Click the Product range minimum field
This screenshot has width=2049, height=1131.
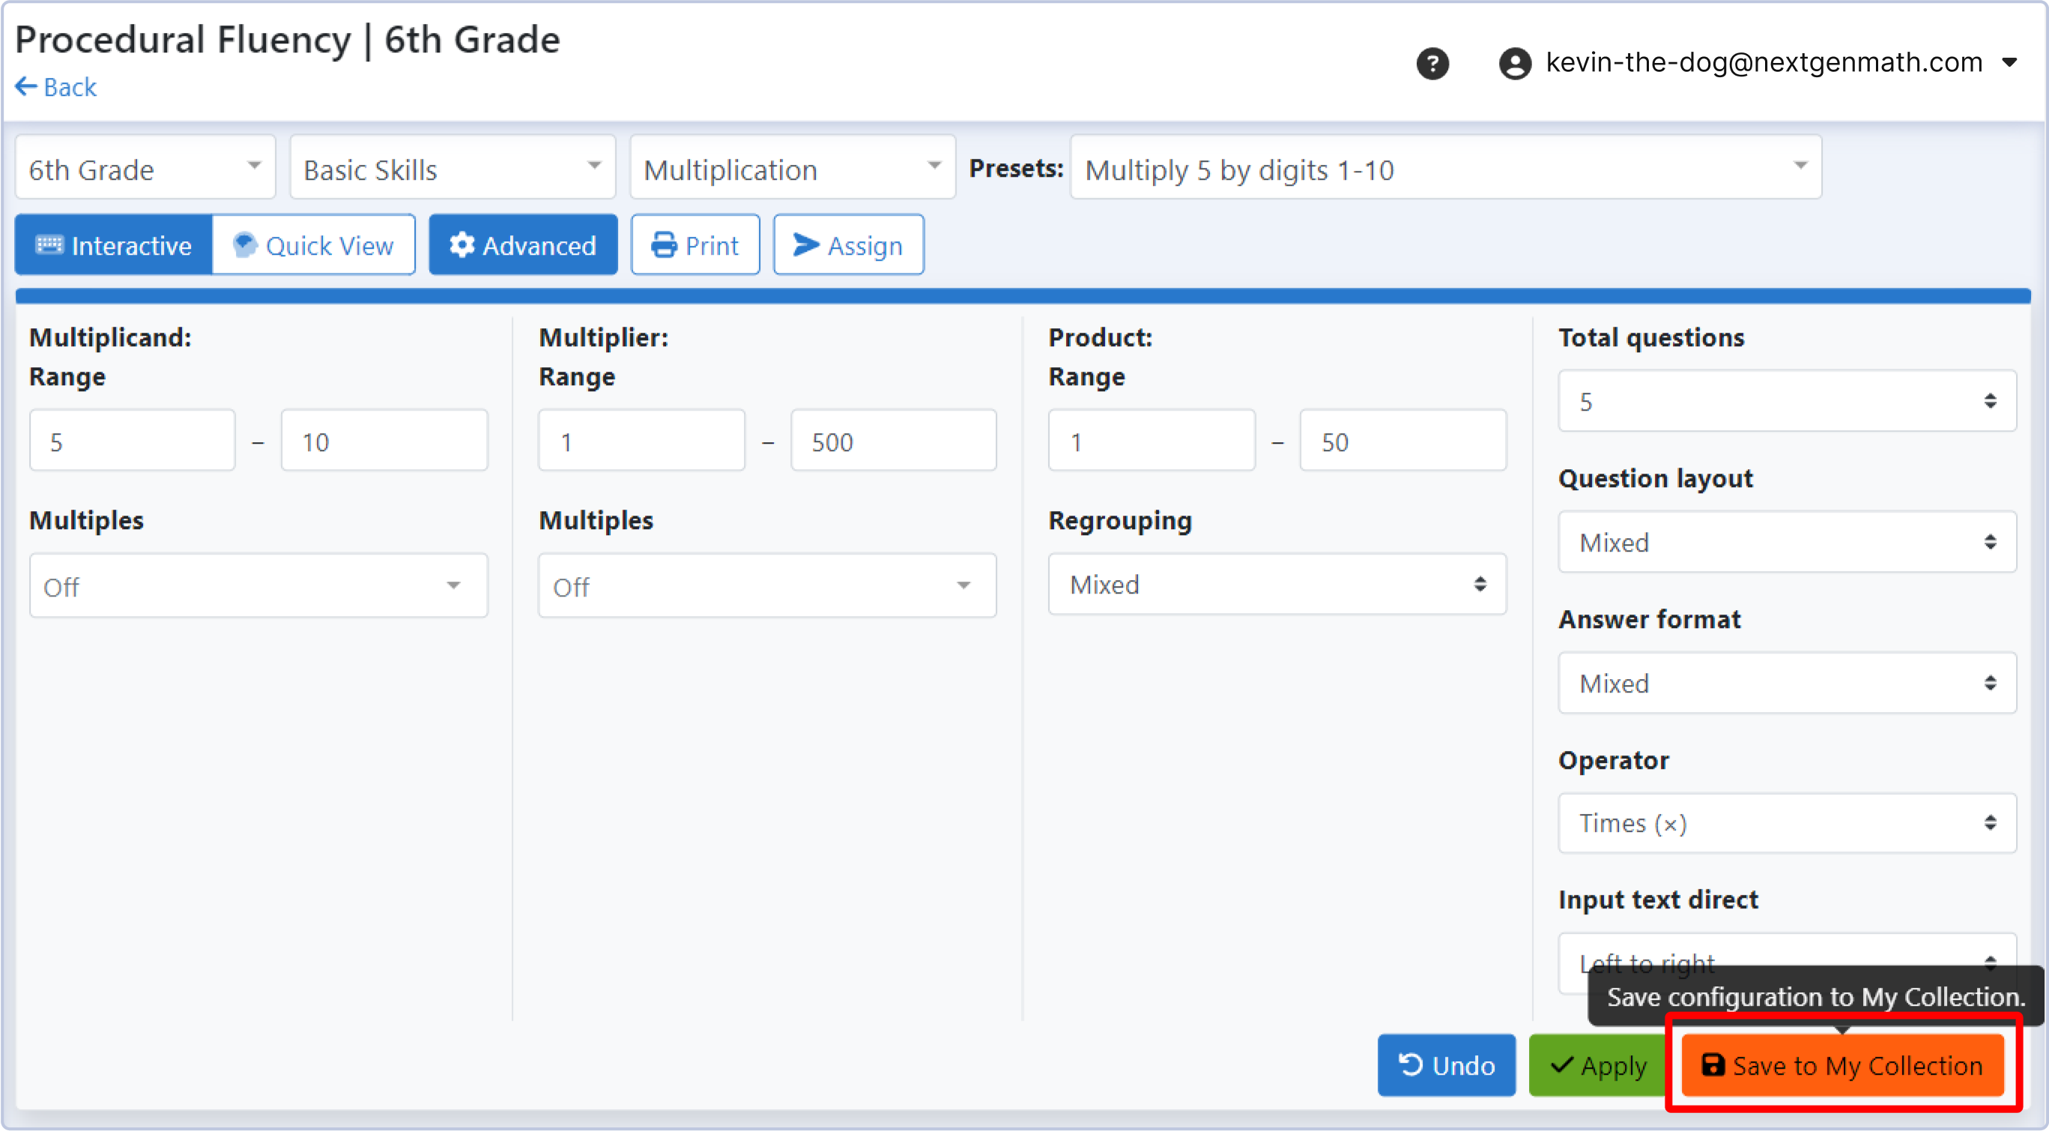click(1151, 441)
